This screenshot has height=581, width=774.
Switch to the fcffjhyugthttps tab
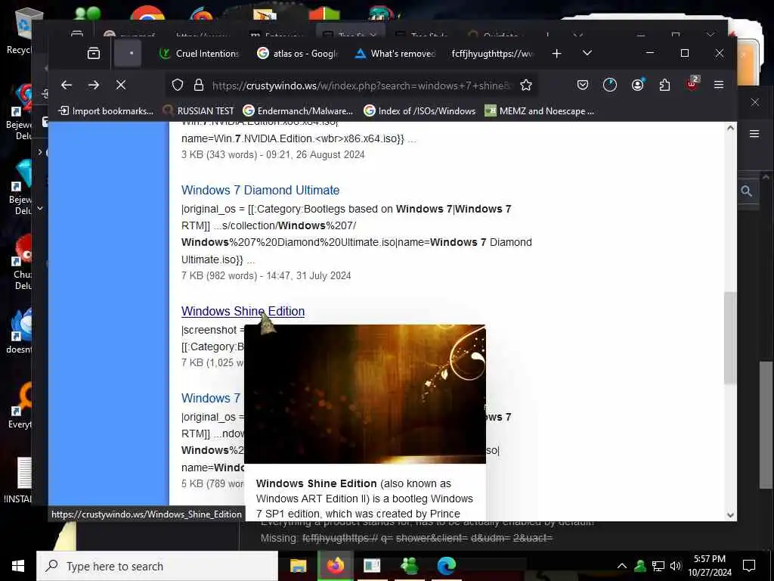coord(492,54)
